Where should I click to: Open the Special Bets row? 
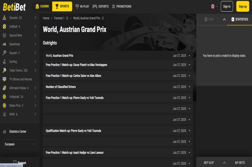click(x=20, y=35)
